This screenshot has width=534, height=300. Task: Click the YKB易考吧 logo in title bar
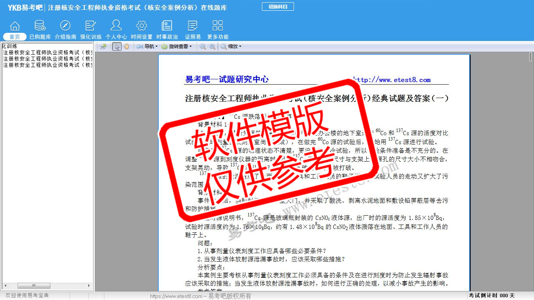coord(25,7)
